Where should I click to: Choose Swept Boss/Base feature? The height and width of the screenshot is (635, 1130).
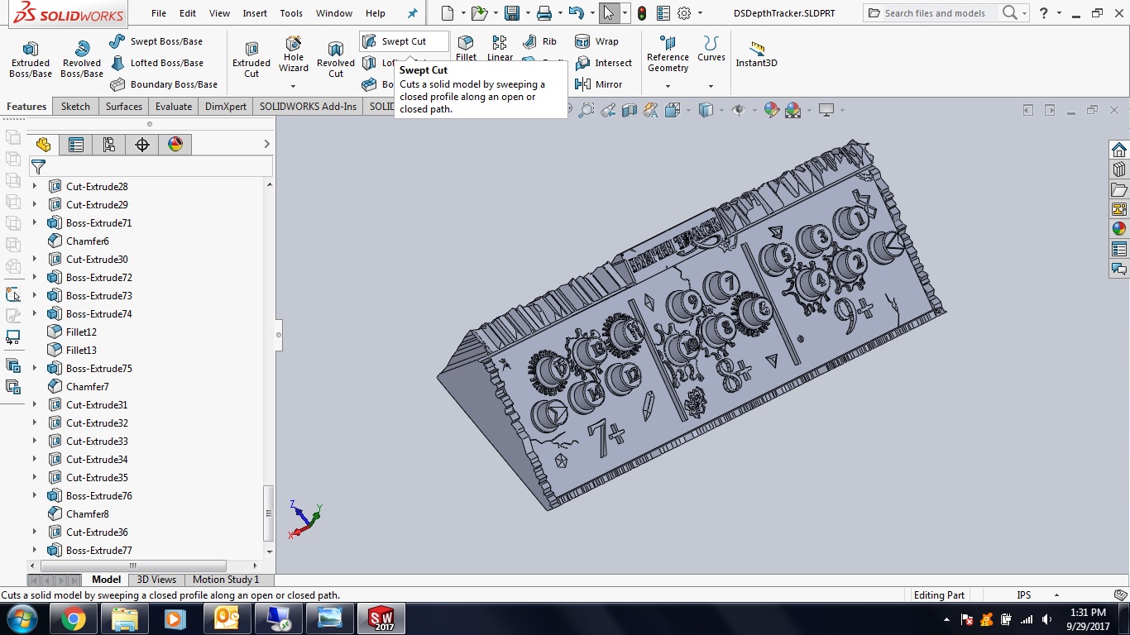tap(156, 41)
